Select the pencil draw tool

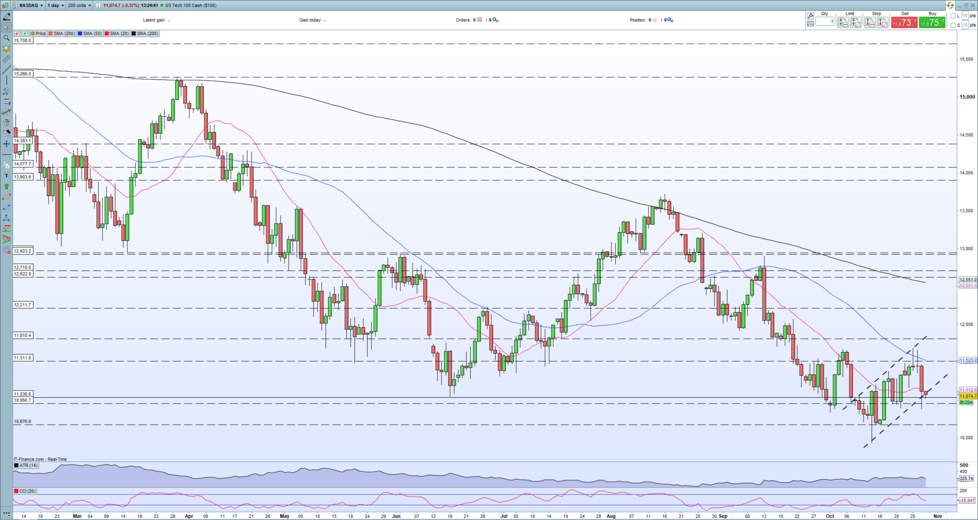pos(6,17)
